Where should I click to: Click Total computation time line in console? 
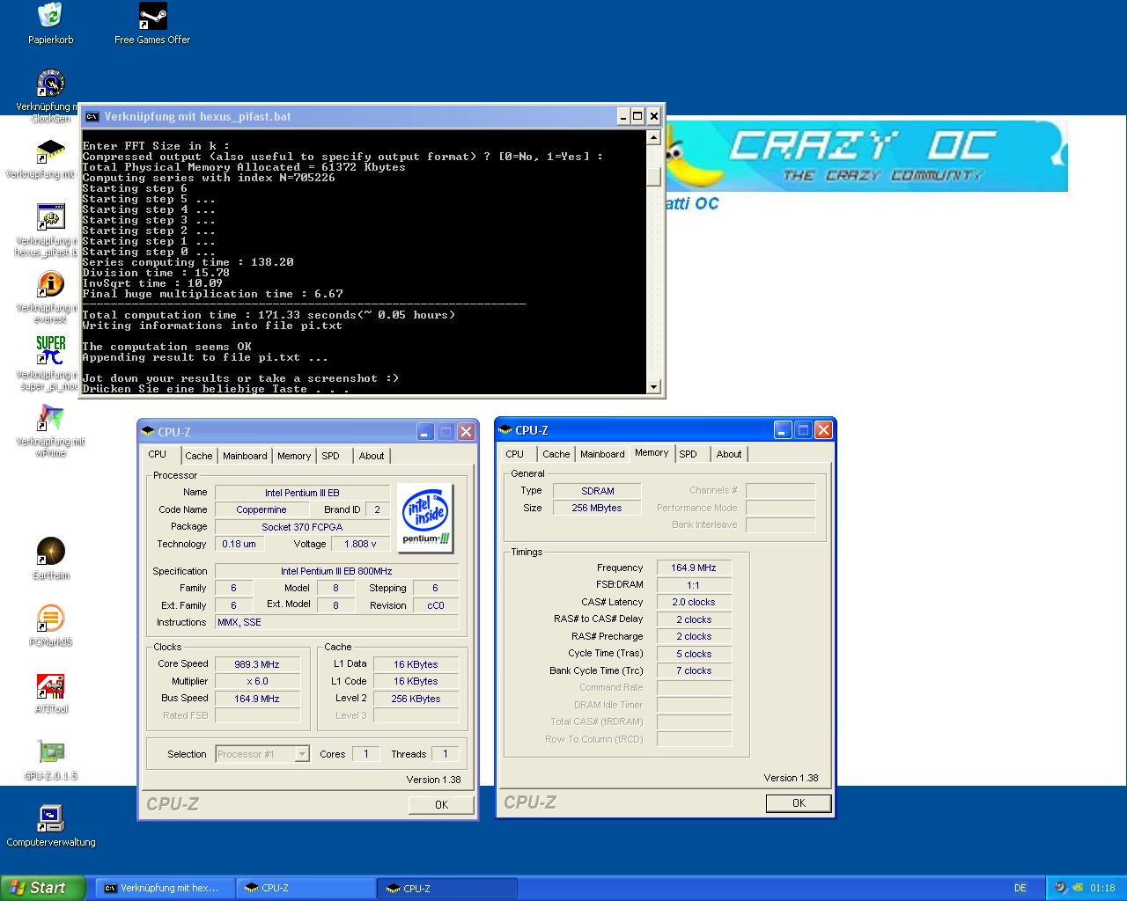click(x=269, y=315)
